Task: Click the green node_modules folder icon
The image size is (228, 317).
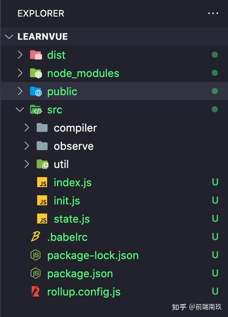Action: pyautogui.click(x=36, y=73)
